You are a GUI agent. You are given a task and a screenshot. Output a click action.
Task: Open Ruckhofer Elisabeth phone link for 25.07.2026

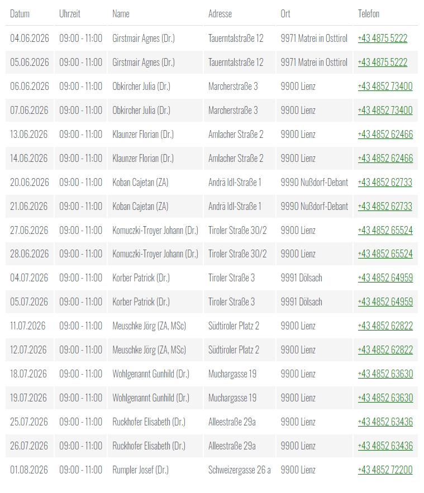point(385,422)
